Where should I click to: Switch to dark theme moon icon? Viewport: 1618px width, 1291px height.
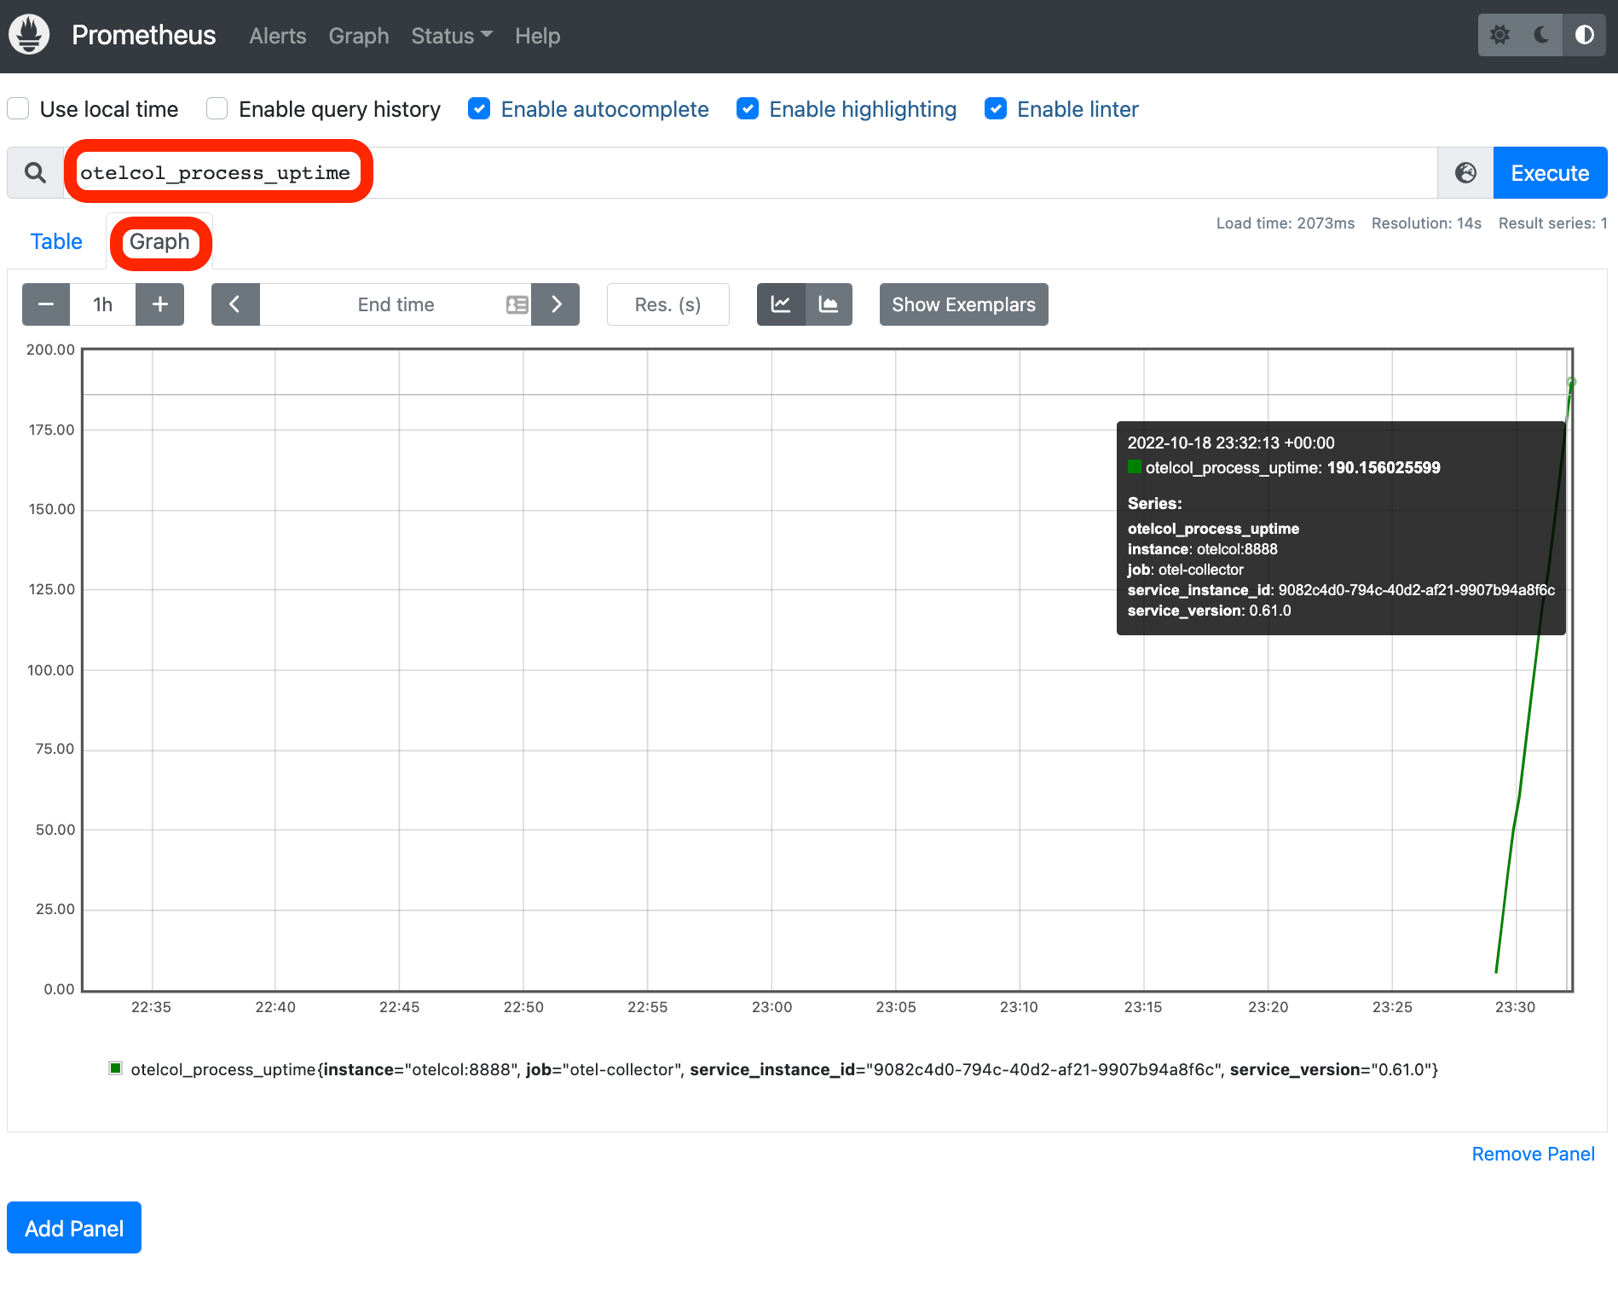pyautogui.click(x=1541, y=35)
